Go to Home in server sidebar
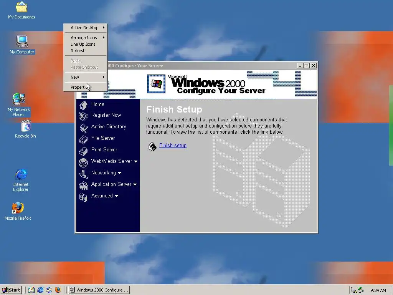 coord(98,104)
